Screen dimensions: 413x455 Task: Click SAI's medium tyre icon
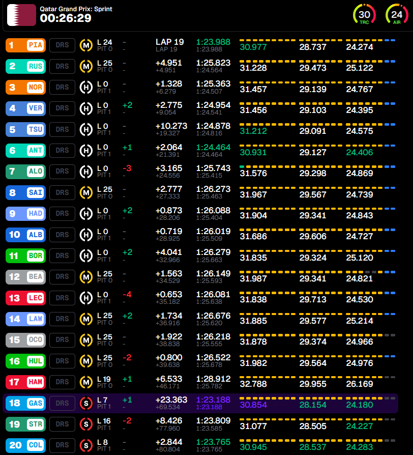coord(86,193)
